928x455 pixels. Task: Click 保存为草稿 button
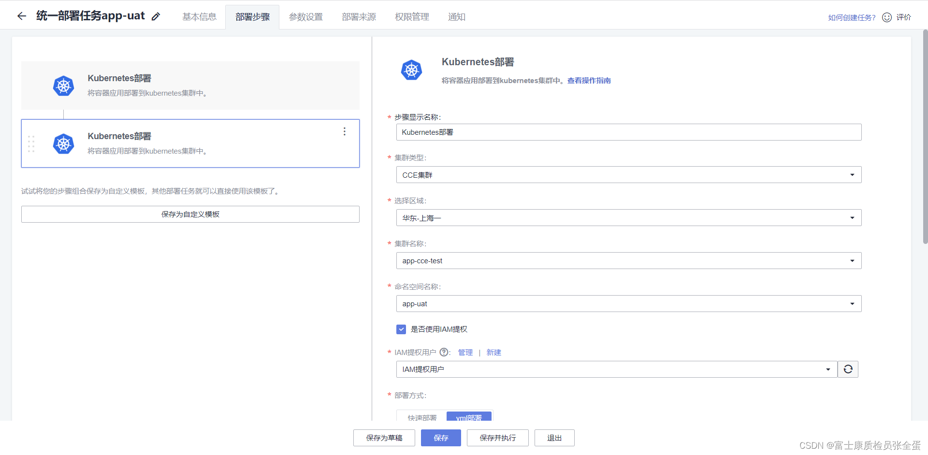384,438
